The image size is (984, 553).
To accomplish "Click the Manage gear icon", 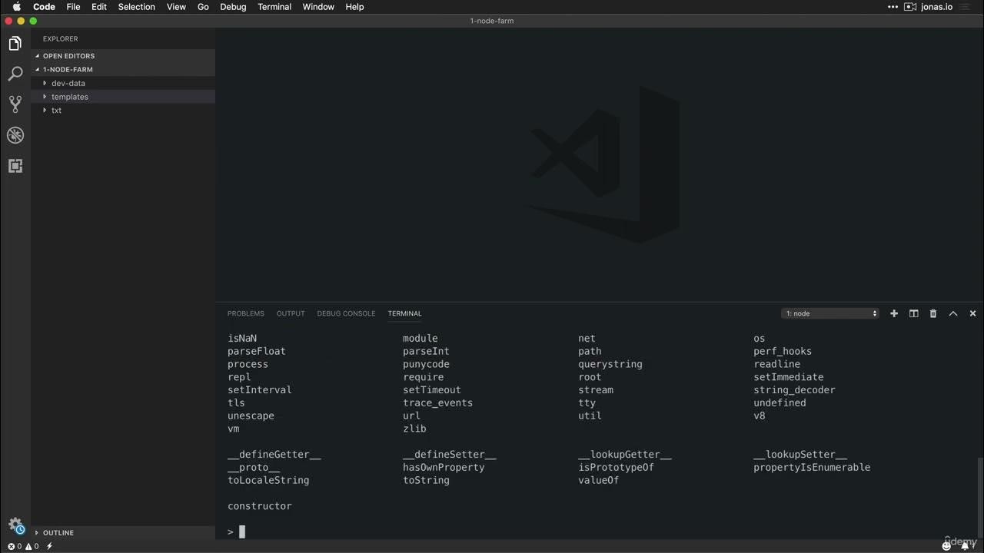I will point(15,525).
